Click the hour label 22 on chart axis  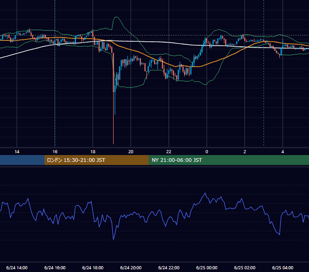[169, 152]
